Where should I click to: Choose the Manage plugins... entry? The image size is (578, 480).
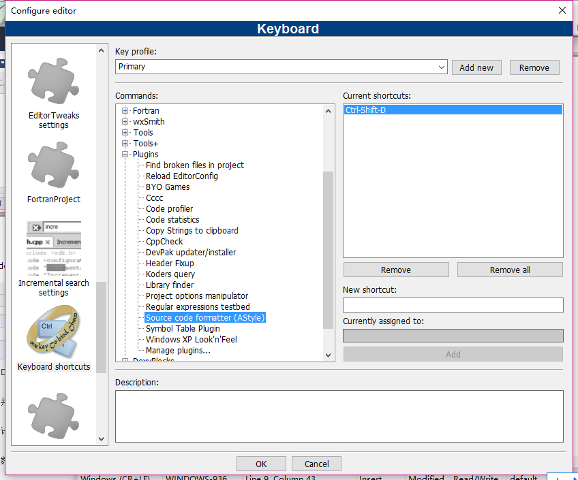(x=178, y=351)
